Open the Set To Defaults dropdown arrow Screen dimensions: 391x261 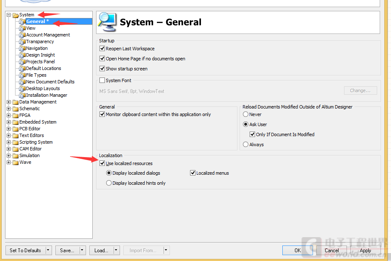(49, 250)
